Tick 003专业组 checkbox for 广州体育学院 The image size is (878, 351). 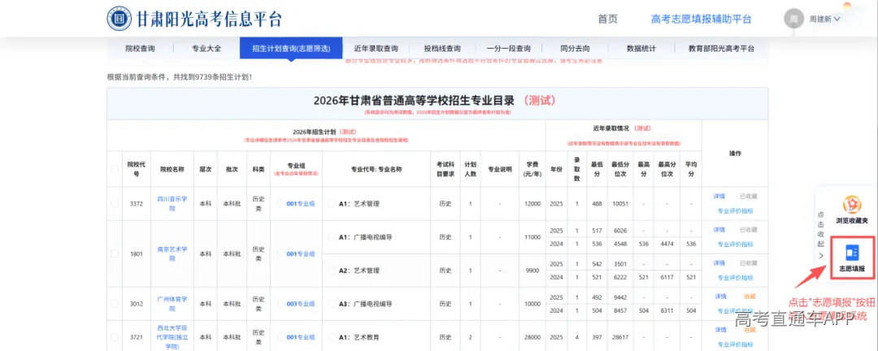[280, 304]
